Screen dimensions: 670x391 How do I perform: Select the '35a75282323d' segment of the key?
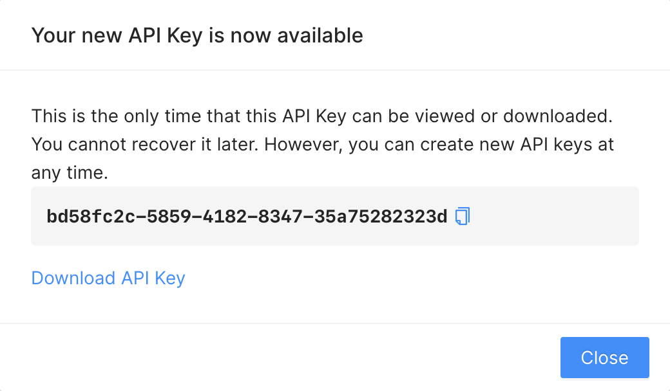tap(381, 217)
